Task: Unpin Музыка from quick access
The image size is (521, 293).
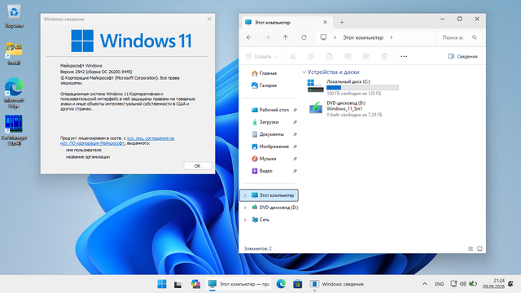Action: (295, 159)
